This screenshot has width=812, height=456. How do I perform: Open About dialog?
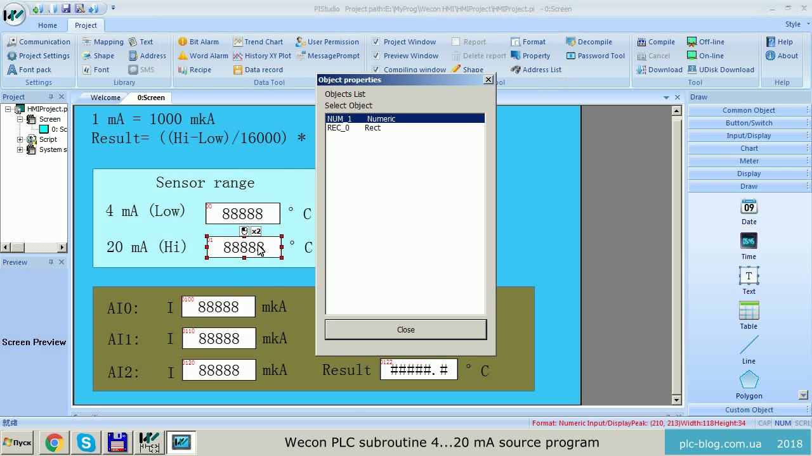pos(782,56)
